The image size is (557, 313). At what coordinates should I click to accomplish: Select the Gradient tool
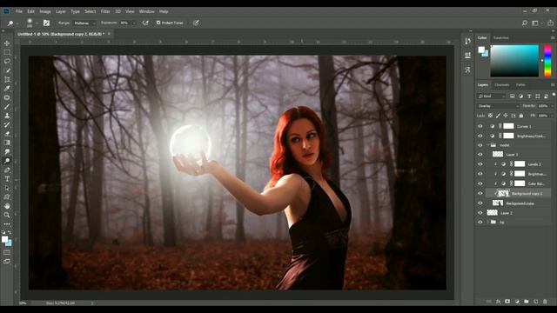[x=7, y=143]
